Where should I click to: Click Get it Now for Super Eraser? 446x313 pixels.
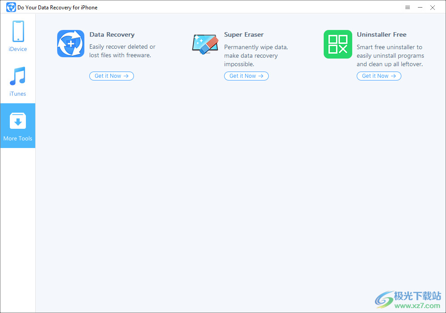click(x=246, y=76)
